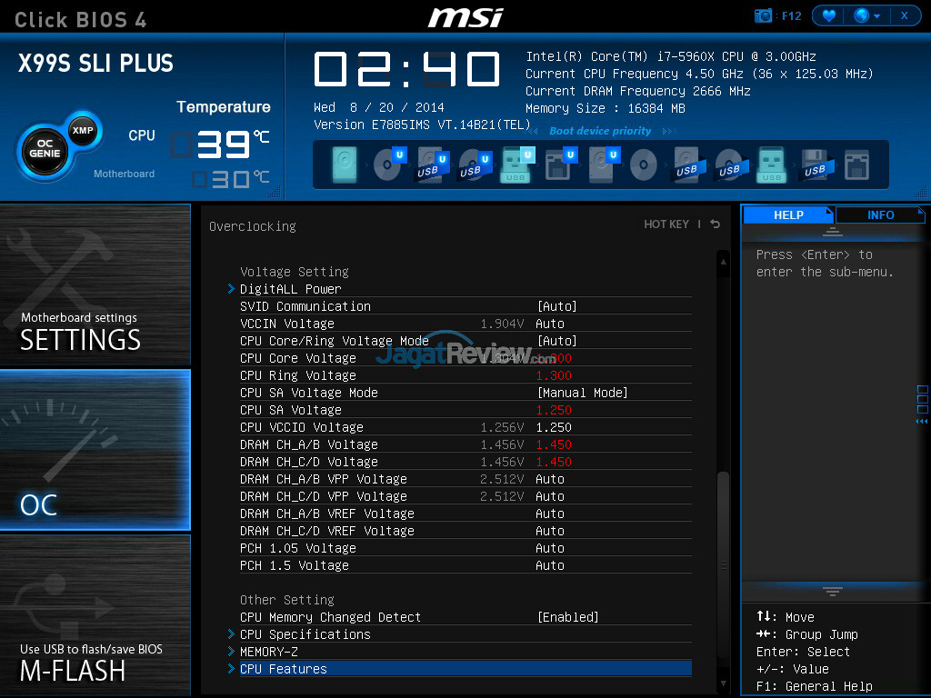Select the PCH 1.5 Voltage row

(465, 565)
